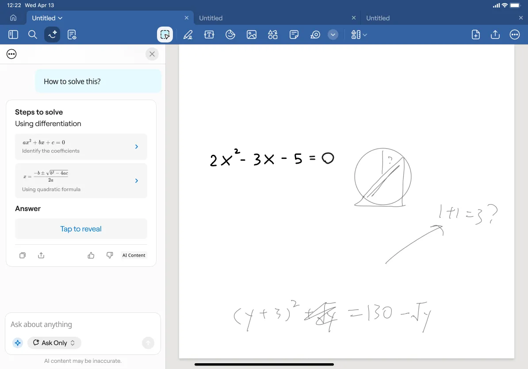Open search with magnifier icon

click(x=33, y=35)
